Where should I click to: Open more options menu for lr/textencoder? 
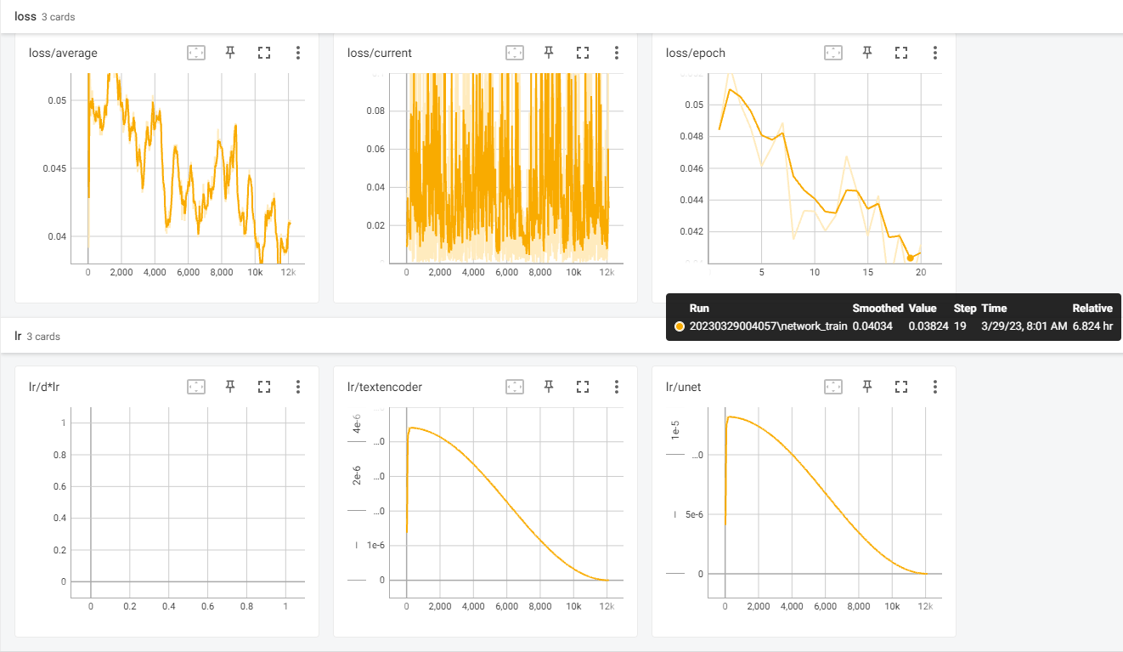point(617,387)
